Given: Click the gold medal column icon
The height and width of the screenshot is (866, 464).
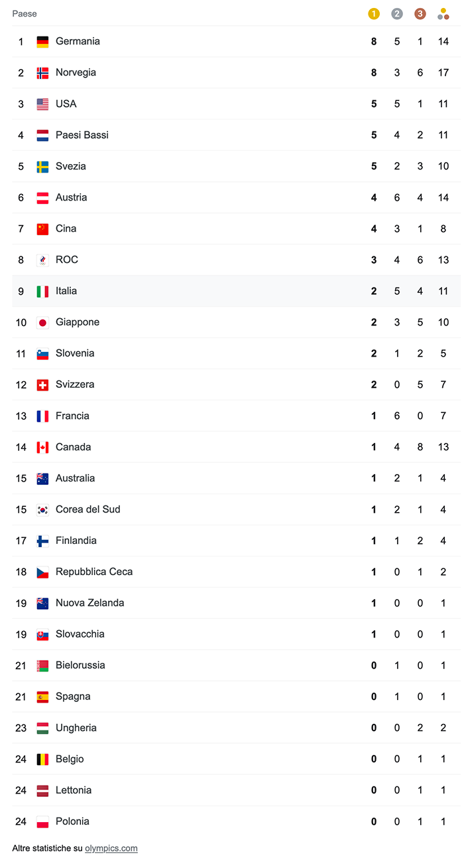Looking at the screenshot, I should coord(374,14).
